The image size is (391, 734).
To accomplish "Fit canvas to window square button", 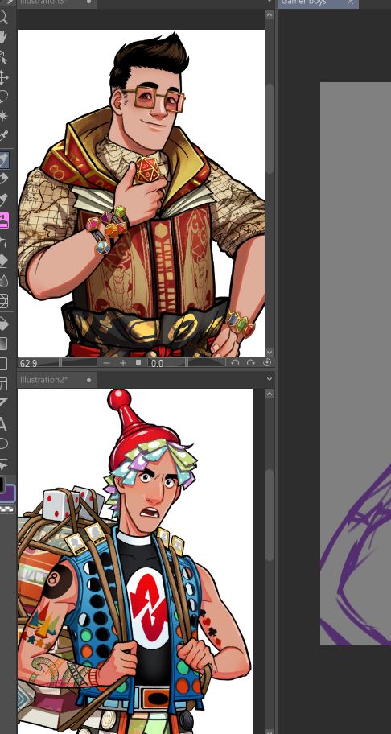I will pos(138,362).
